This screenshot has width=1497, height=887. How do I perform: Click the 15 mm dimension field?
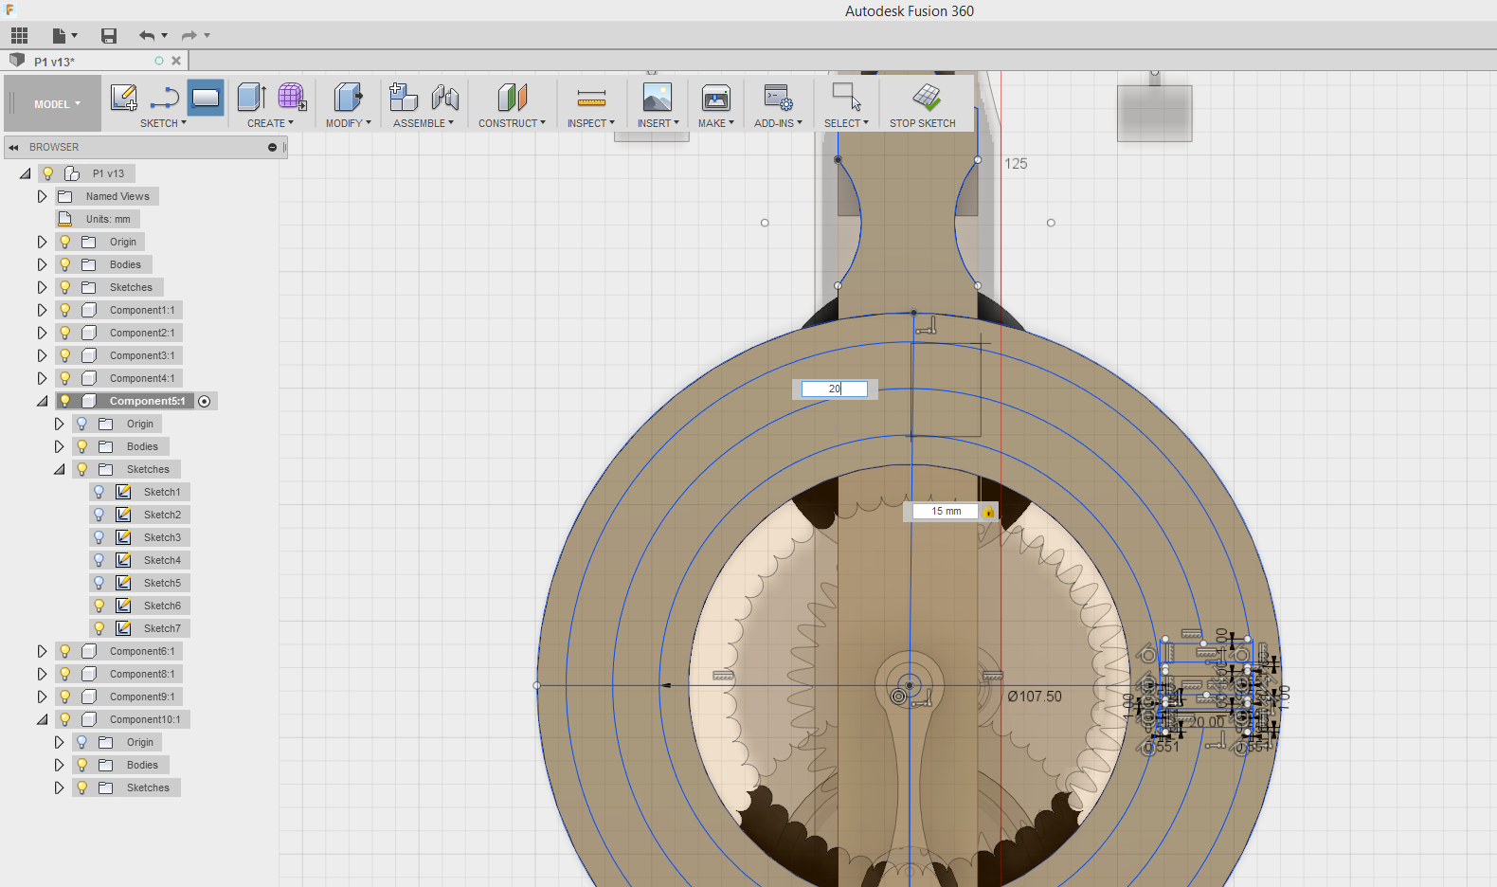click(946, 512)
